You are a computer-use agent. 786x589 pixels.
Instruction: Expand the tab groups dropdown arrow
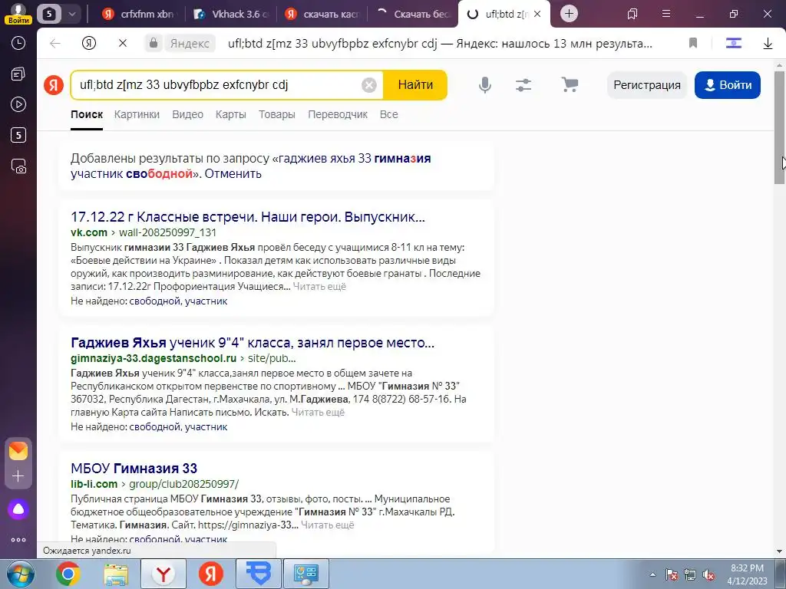[71, 14]
